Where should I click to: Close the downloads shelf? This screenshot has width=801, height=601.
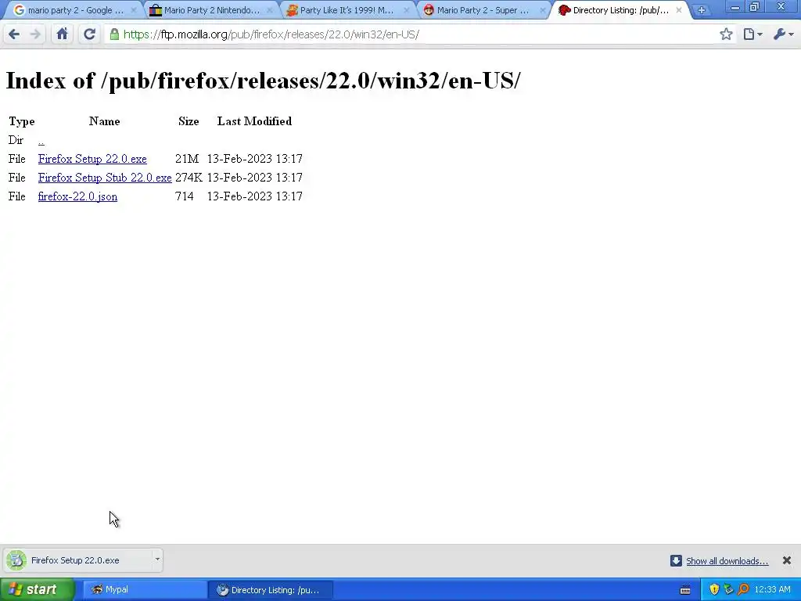click(787, 560)
